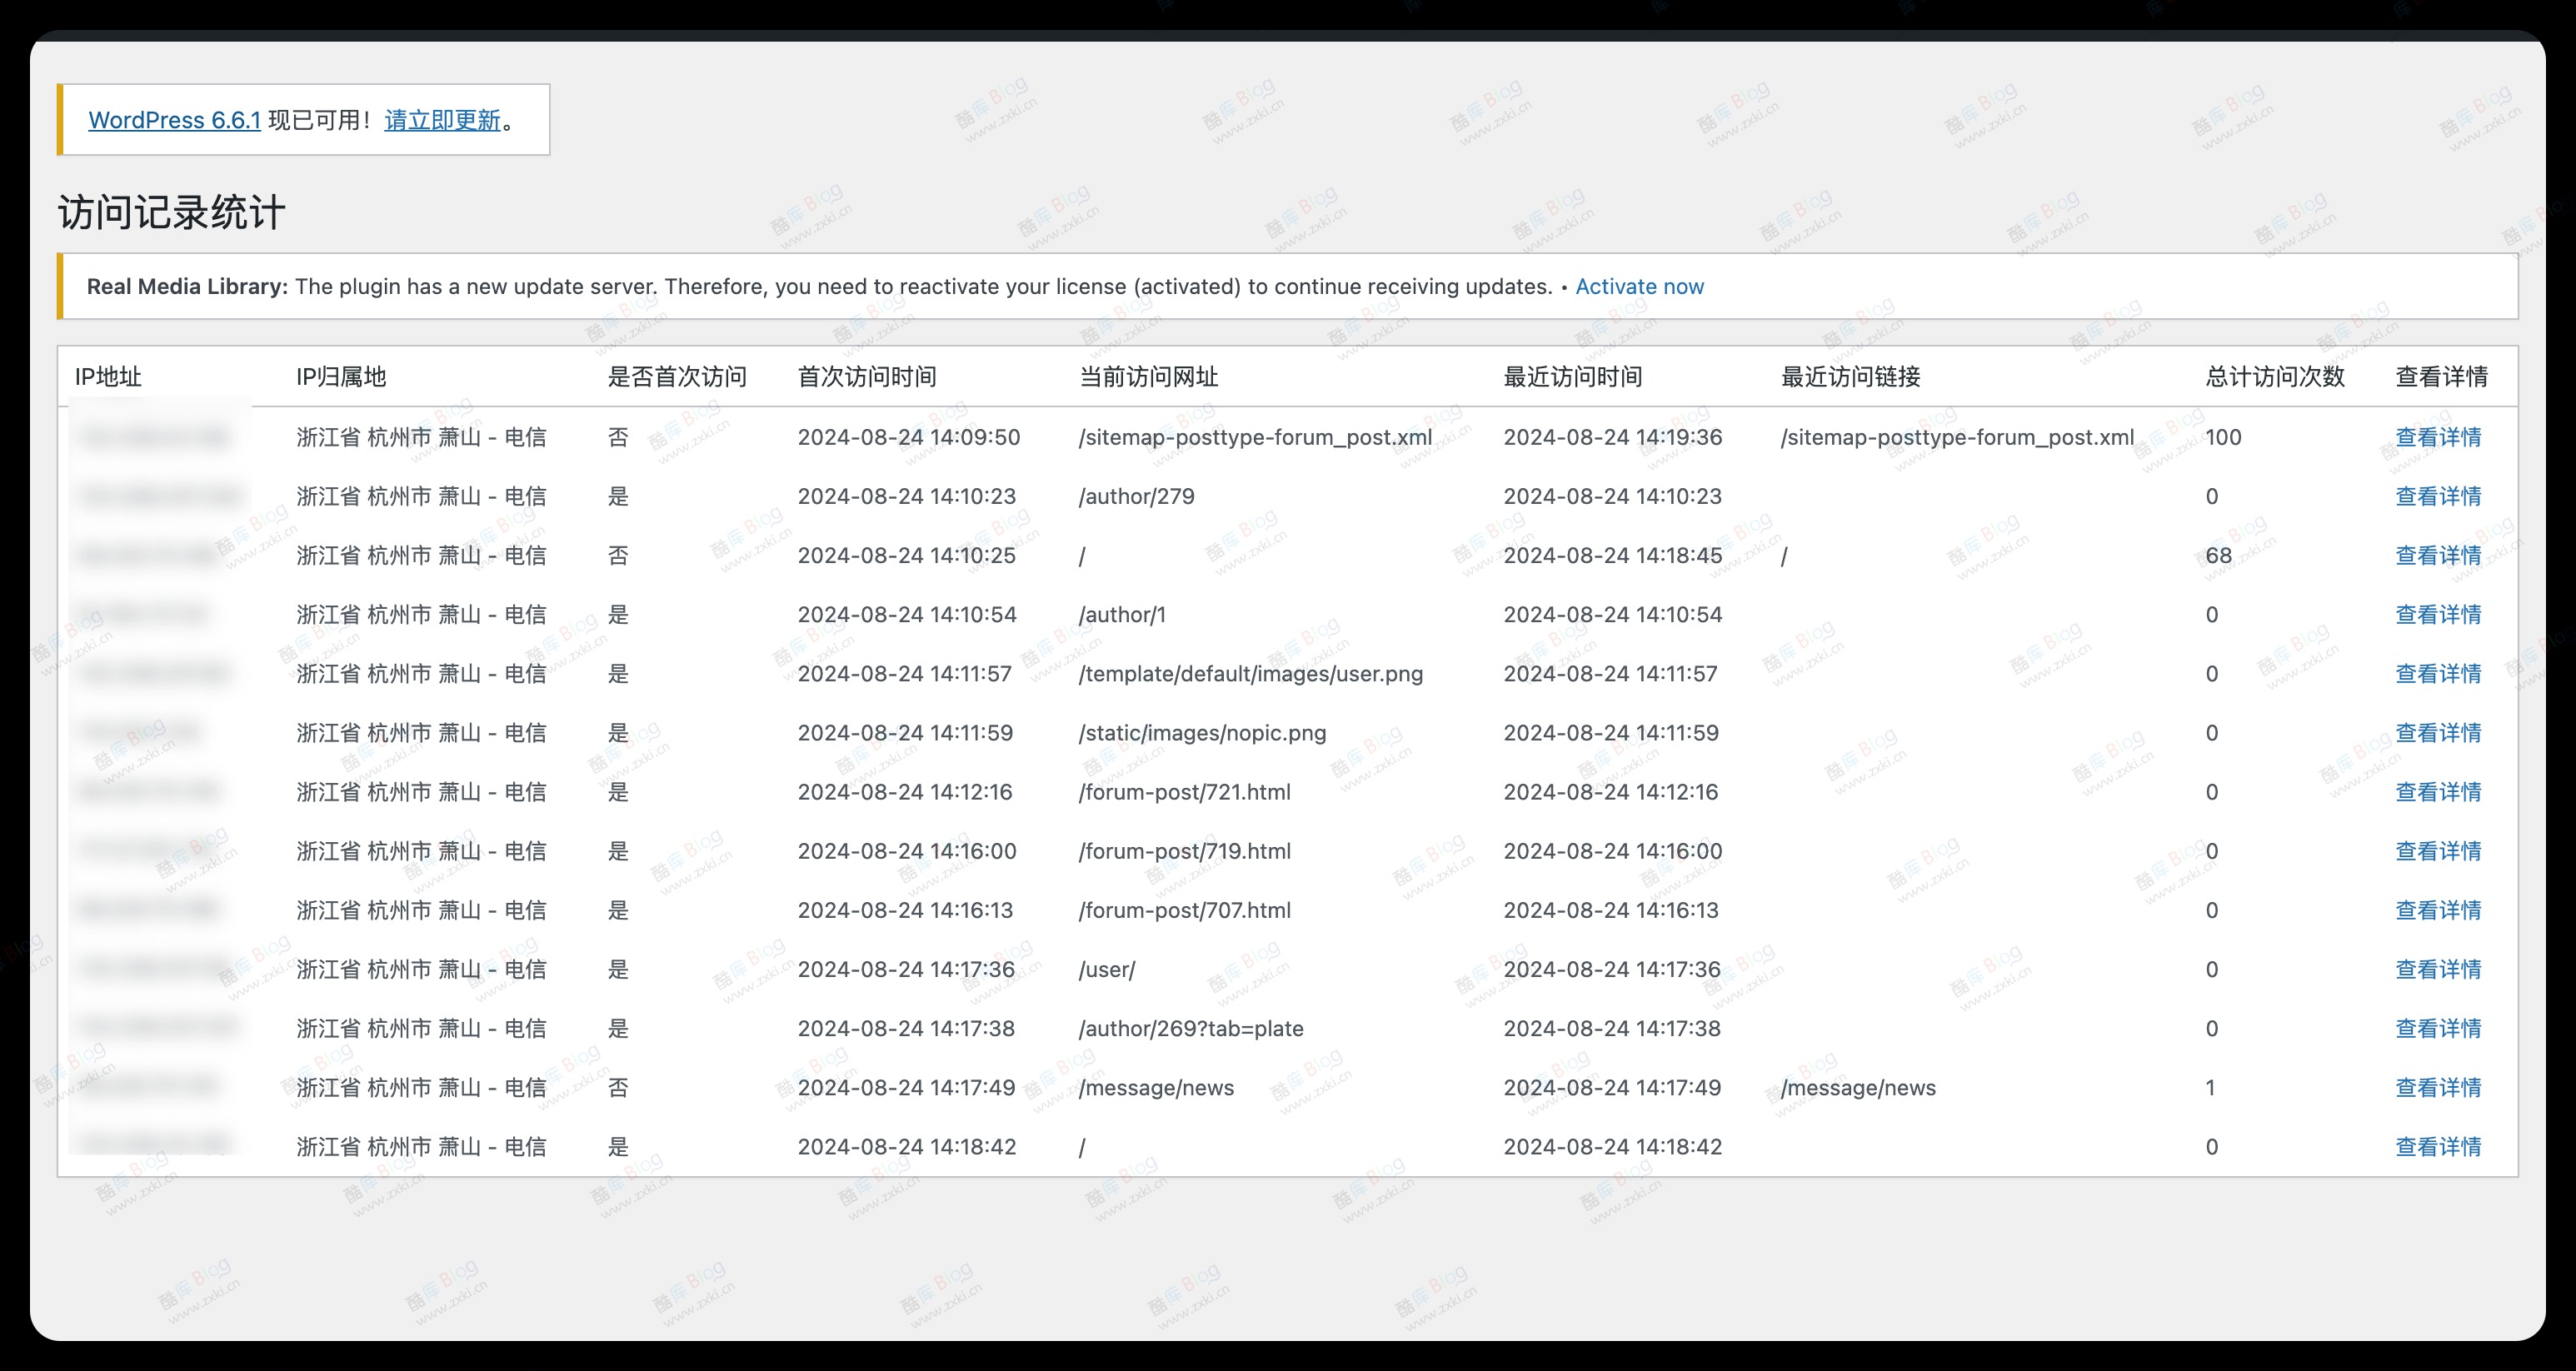Open 查看详情 for the nopic.png row
This screenshot has width=2576, height=1371.
coord(2438,732)
